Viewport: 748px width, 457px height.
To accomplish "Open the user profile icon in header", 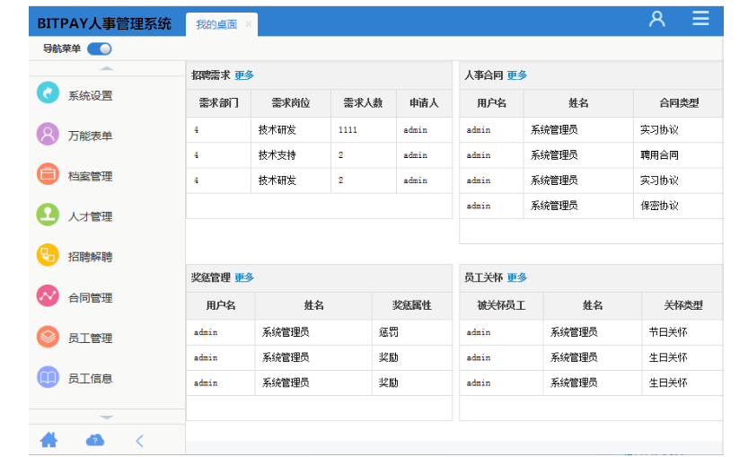I will (x=657, y=19).
